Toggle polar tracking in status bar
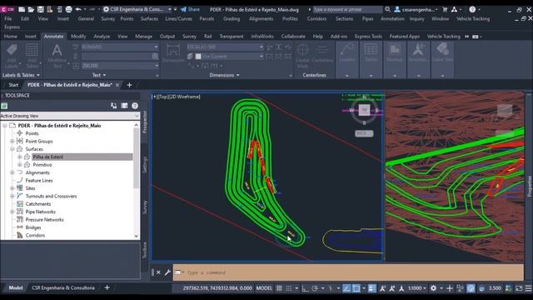This screenshot has height=300, width=533. click(315, 288)
